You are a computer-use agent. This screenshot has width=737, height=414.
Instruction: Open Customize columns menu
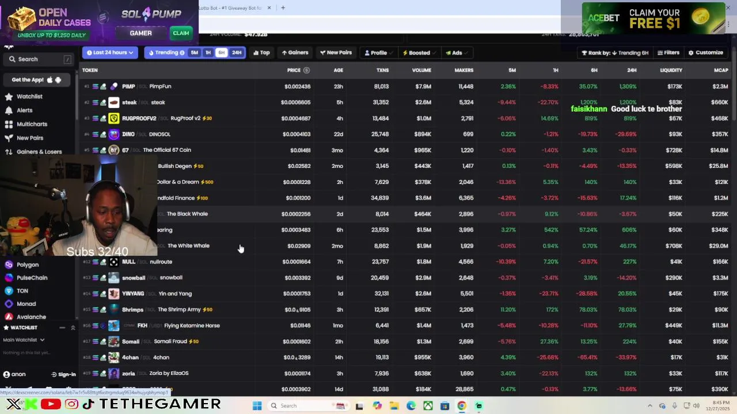coord(706,53)
